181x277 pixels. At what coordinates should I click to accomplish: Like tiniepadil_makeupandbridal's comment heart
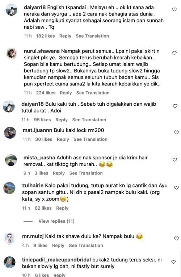(x=173, y=262)
